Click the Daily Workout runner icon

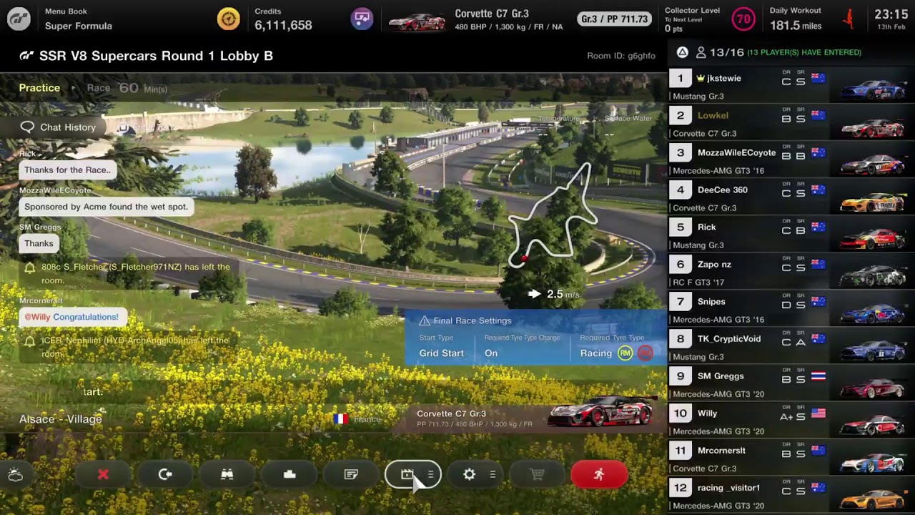point(849,19)
